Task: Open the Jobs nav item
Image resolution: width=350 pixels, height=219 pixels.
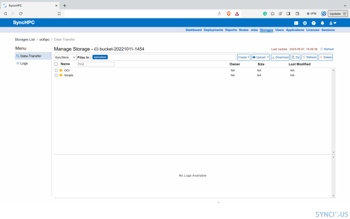Action: tap(254, 30)
